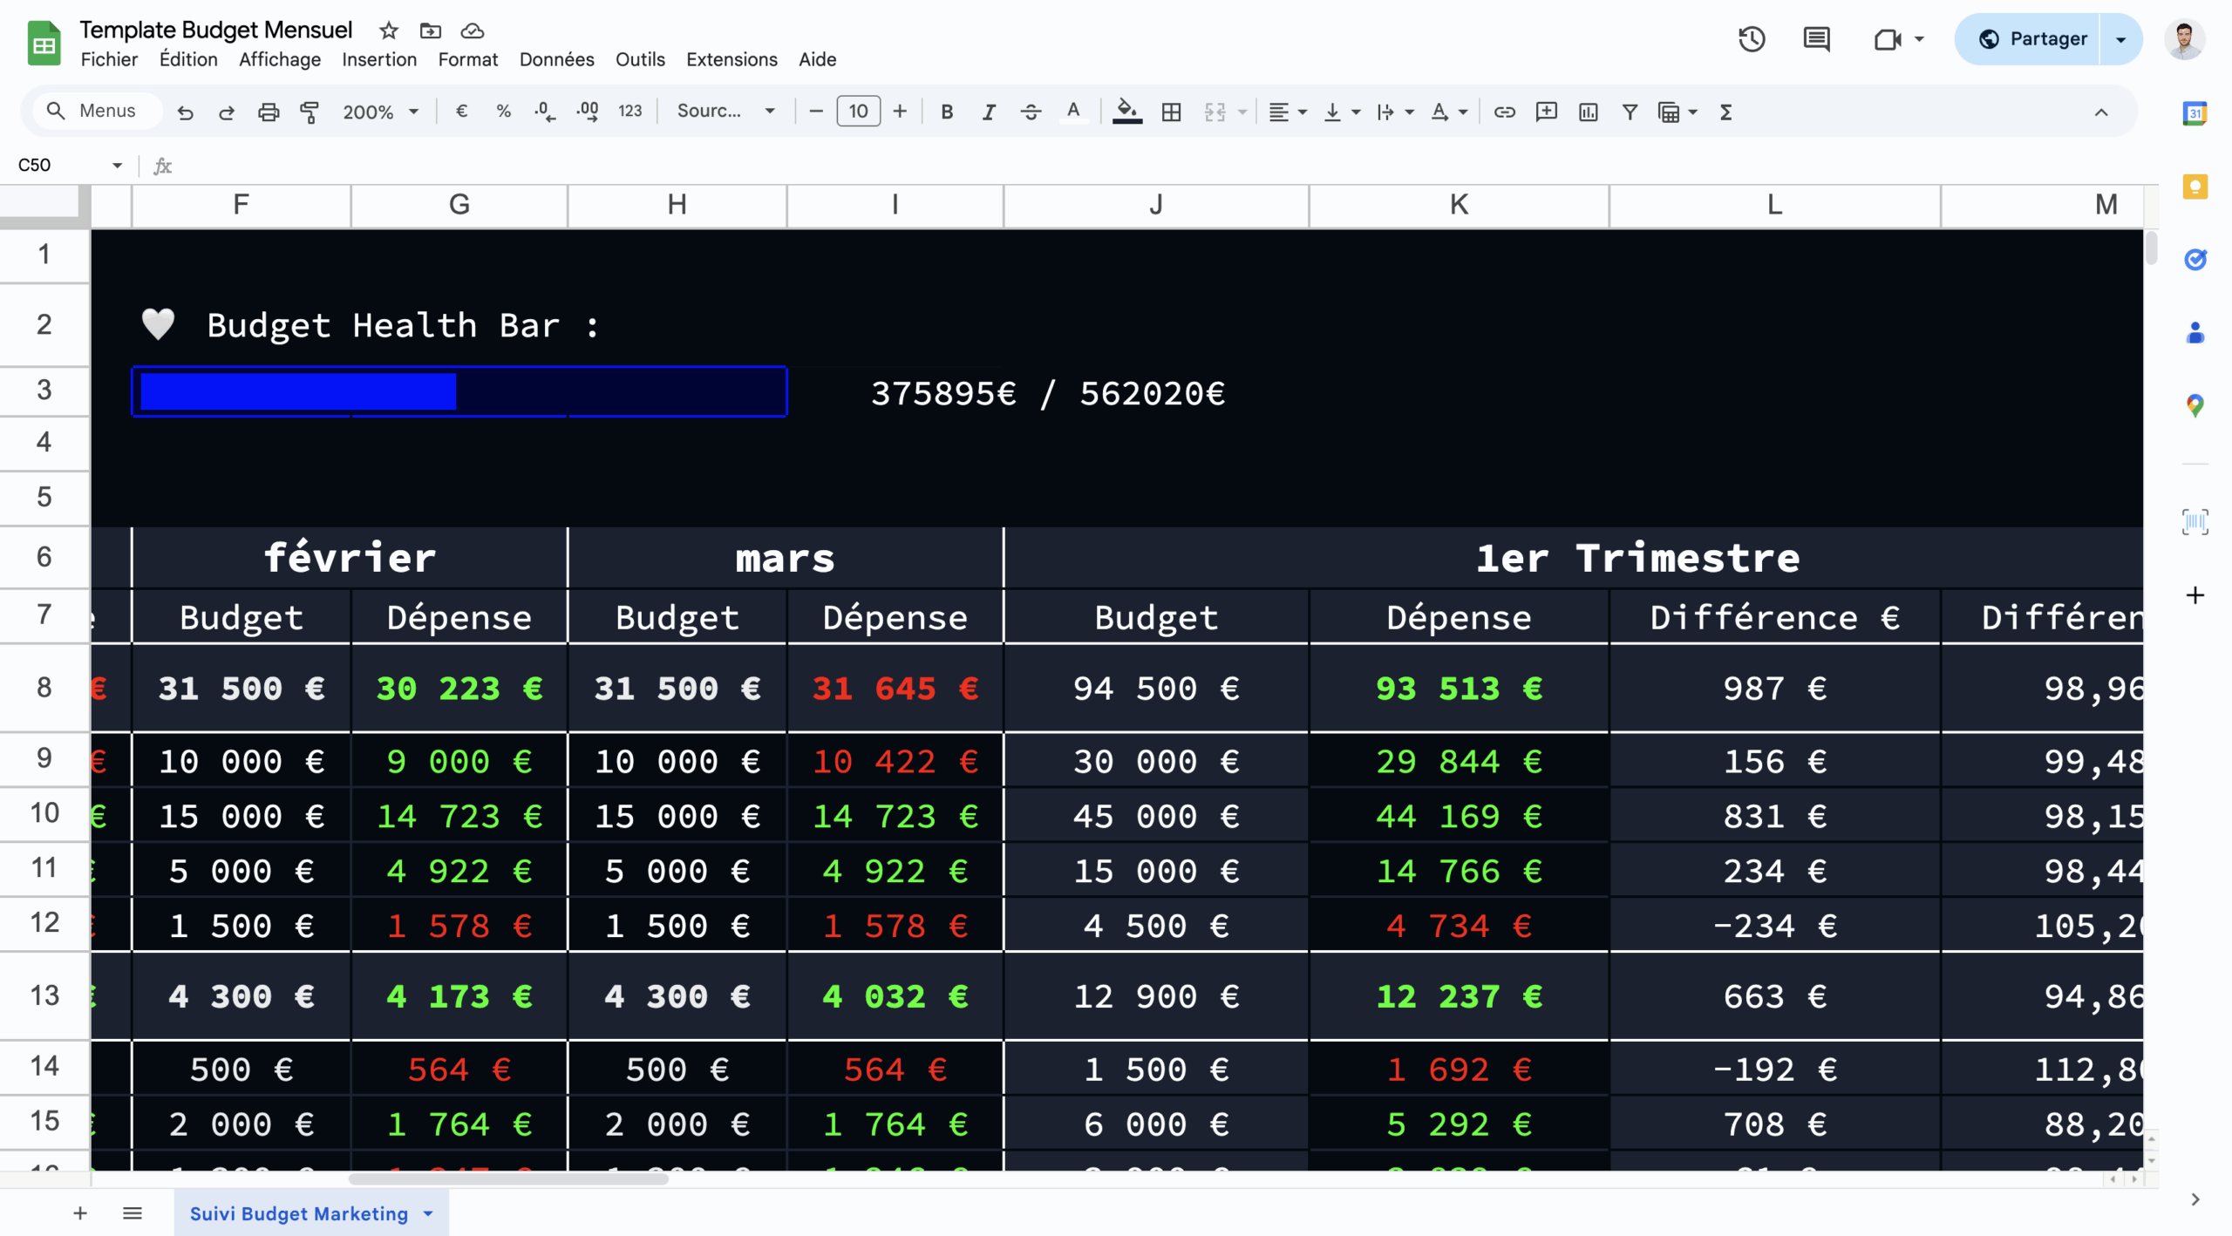Open the 200% zoom dropdown
The image size is (2232, 1236).
point(381,112)
